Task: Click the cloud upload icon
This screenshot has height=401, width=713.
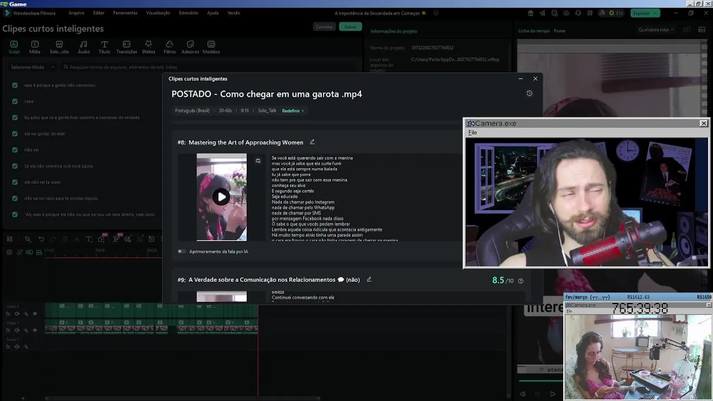Action: [x=567, y=13]
